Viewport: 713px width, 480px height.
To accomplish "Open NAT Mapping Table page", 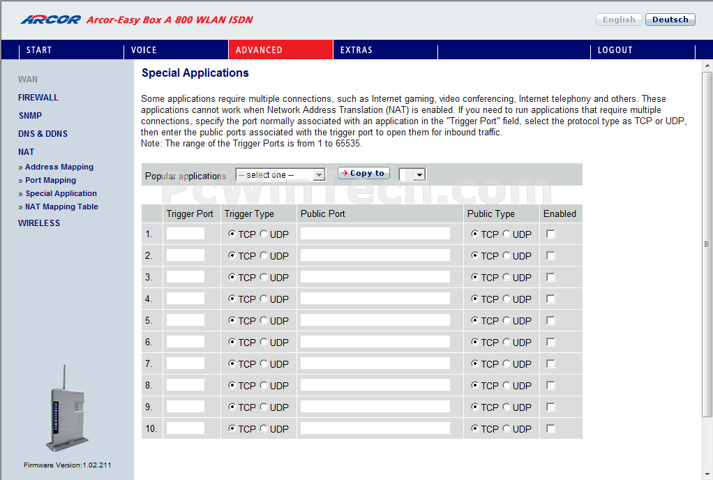I will click(61, 207).
